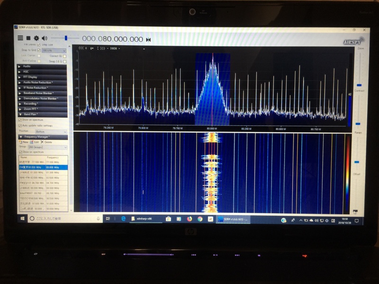This screenshot has width=379, height=284.
Task: Open the Group All Groups dropdown
Action: 48,147
